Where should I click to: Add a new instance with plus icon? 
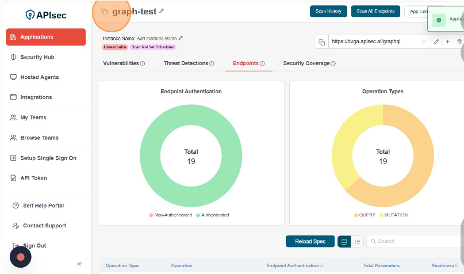tap(448, 42)
